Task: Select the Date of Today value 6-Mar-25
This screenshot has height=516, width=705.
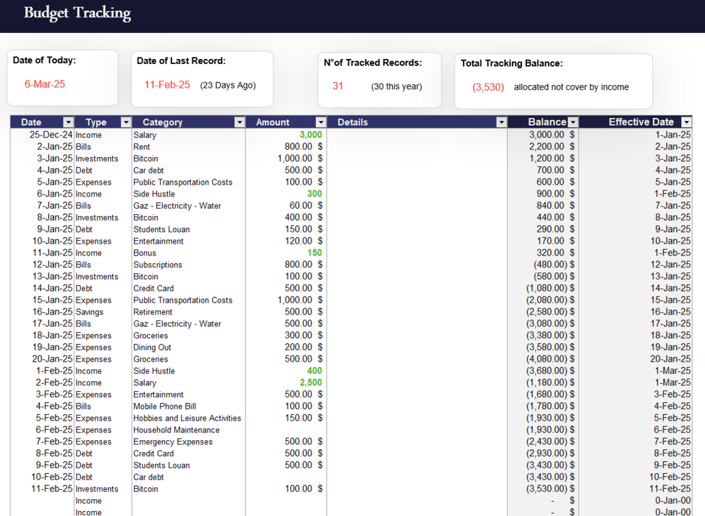Action: [44, 84]
